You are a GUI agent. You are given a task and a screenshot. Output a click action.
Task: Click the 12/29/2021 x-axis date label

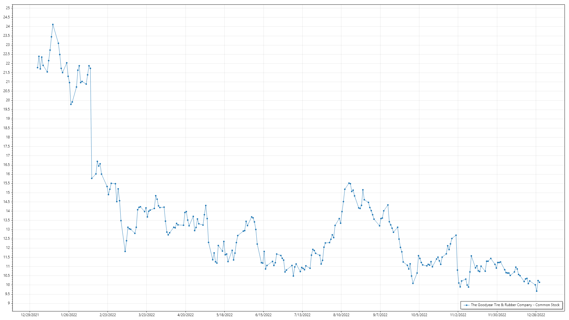(30, 315)
